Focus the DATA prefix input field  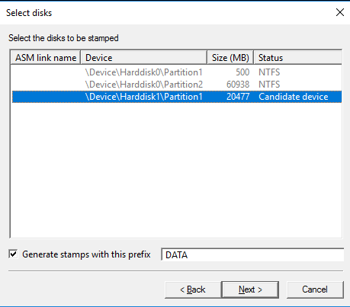[252, 254]
